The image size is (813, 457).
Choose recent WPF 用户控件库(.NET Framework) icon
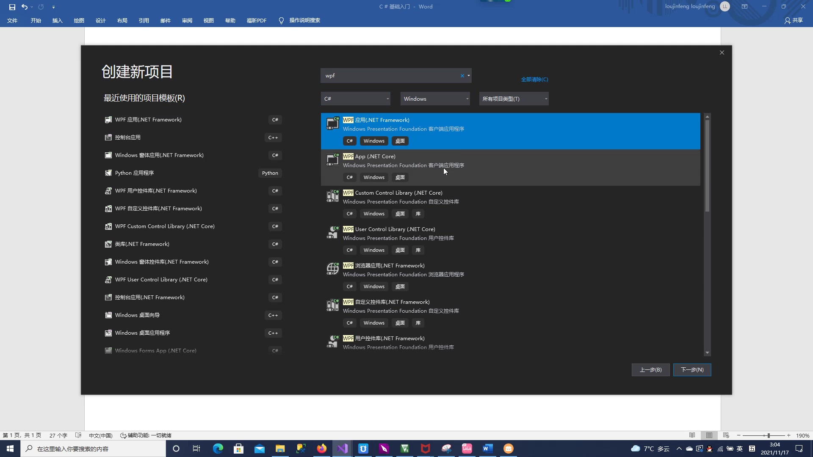click(x=108, y=191)
